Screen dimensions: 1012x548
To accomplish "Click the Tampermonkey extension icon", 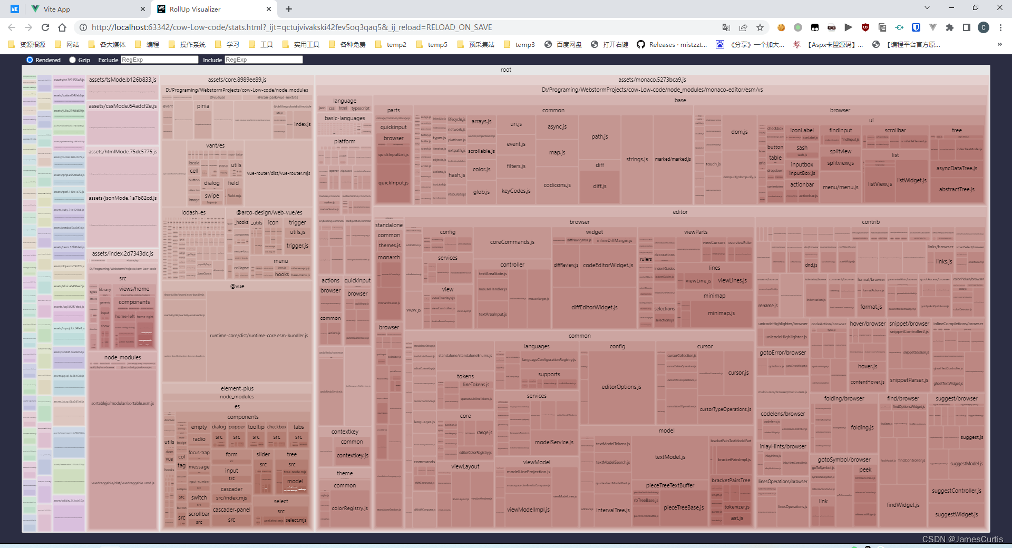I will tap(815, 27).
